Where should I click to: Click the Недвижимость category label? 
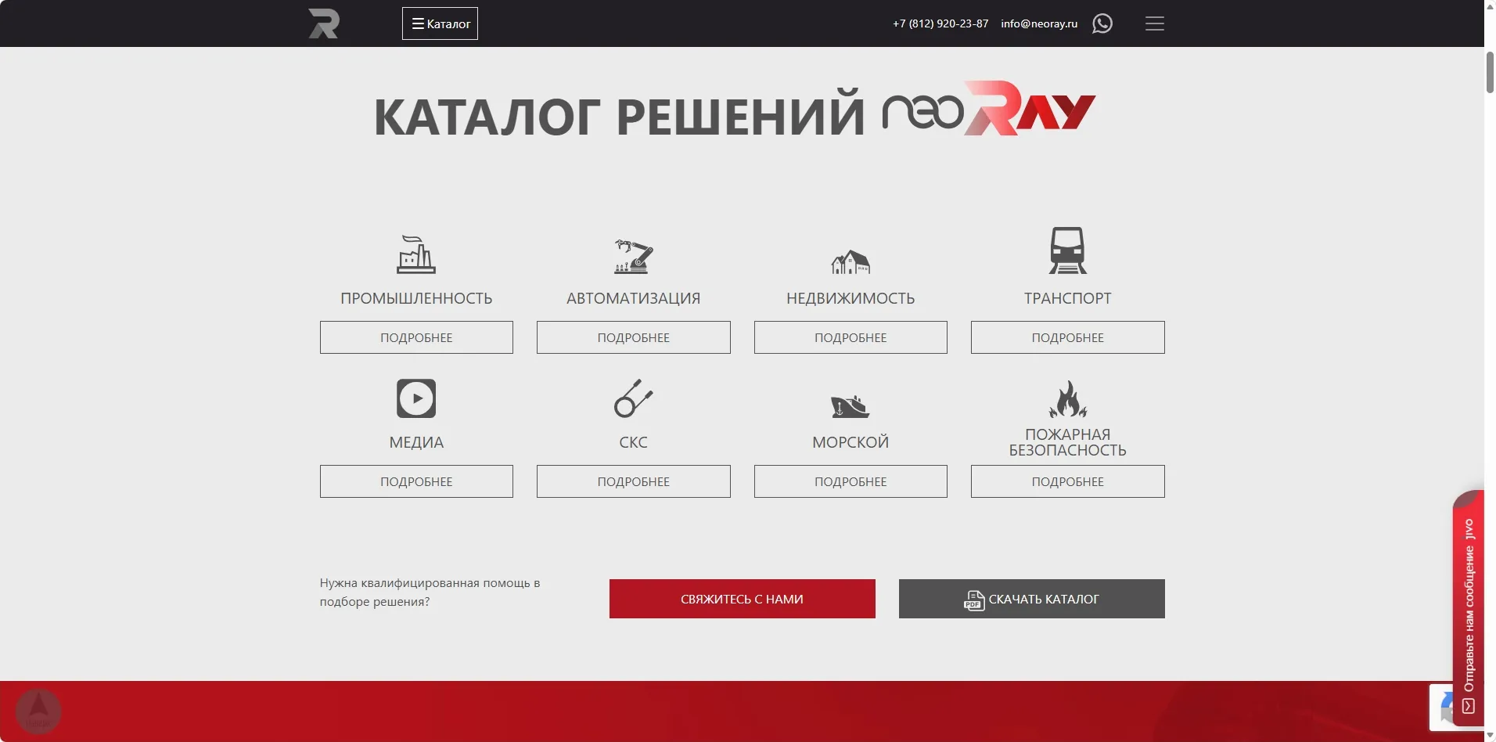(x=850, y=298)
